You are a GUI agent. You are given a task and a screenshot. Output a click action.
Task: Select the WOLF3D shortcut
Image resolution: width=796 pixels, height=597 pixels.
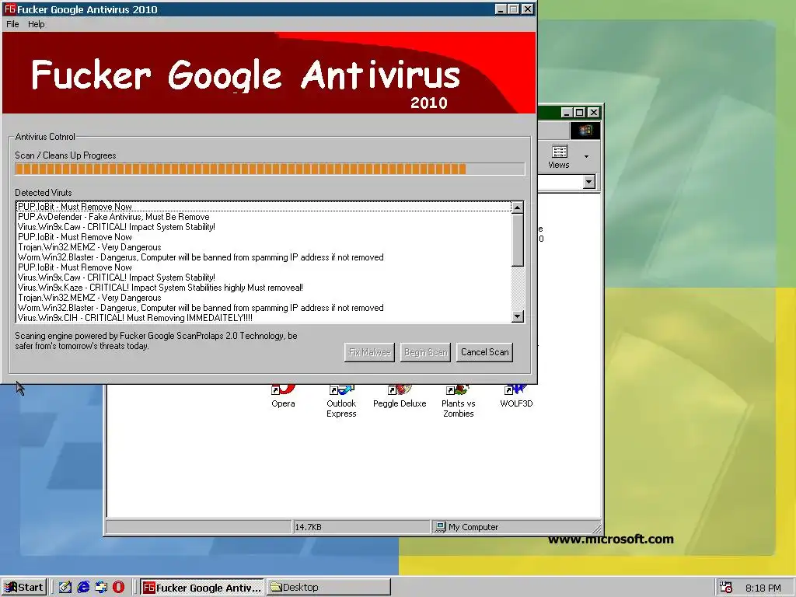[x=516, y=396]
